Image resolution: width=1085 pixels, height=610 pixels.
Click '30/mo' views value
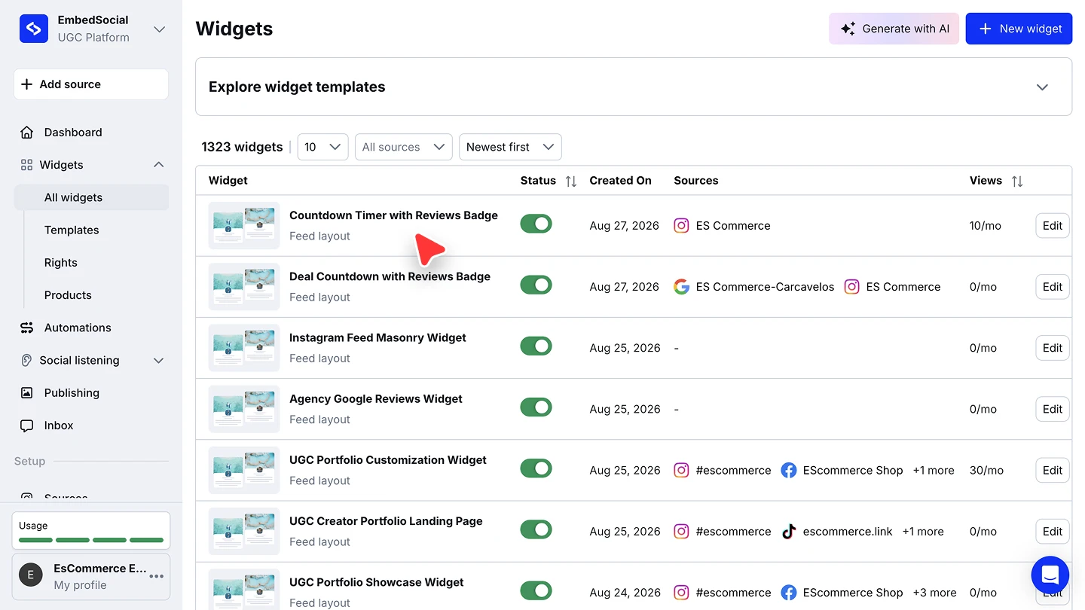986,470
